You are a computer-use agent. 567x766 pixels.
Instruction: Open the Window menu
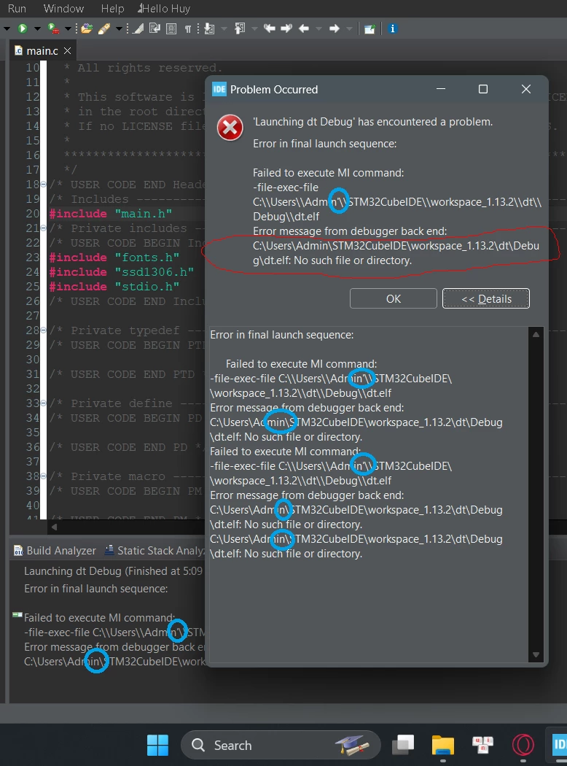click(63, 8)
